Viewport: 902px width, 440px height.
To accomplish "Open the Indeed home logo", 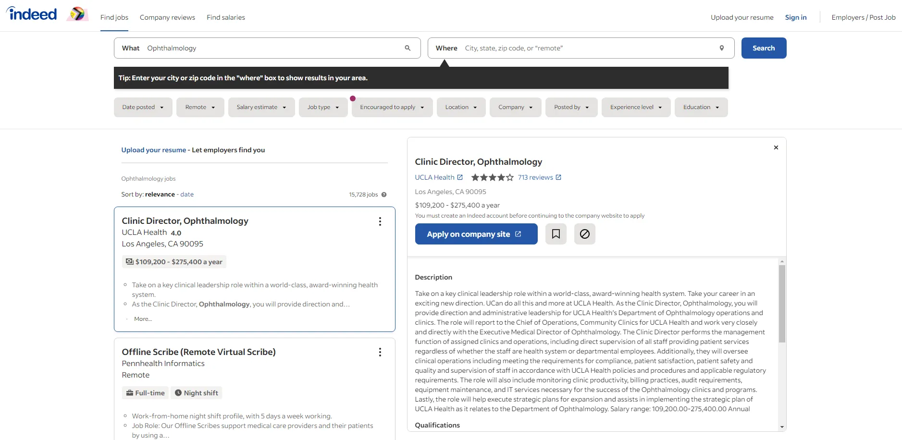I will (32, 14).
